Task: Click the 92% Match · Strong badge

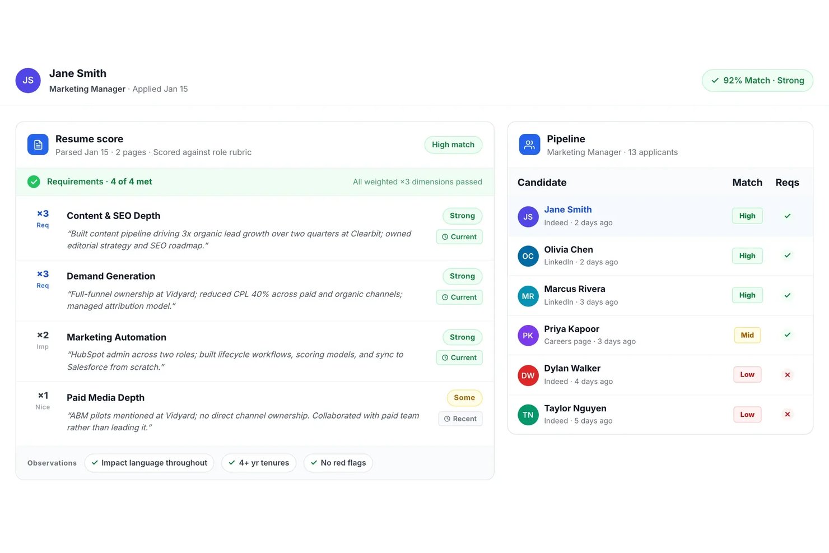Action: pyautogui.click(x=757, y=81)
